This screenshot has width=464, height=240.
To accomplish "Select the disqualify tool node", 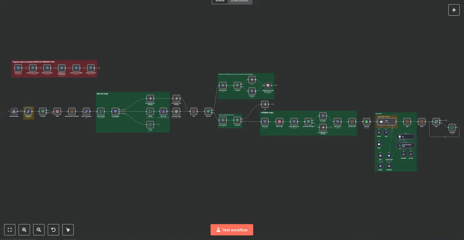I will click(389, 166).
